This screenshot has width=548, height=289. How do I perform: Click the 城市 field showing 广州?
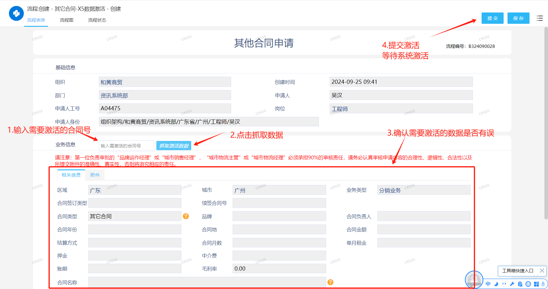[279, 190]
